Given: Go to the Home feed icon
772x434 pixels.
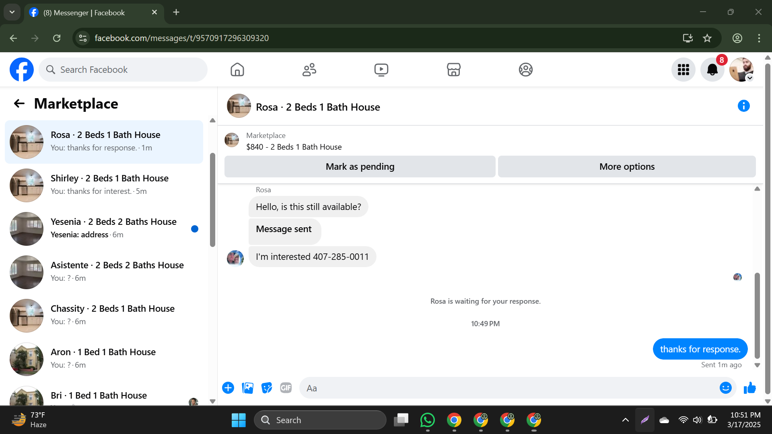Looking at the screenshot, I should pos(237,70).
